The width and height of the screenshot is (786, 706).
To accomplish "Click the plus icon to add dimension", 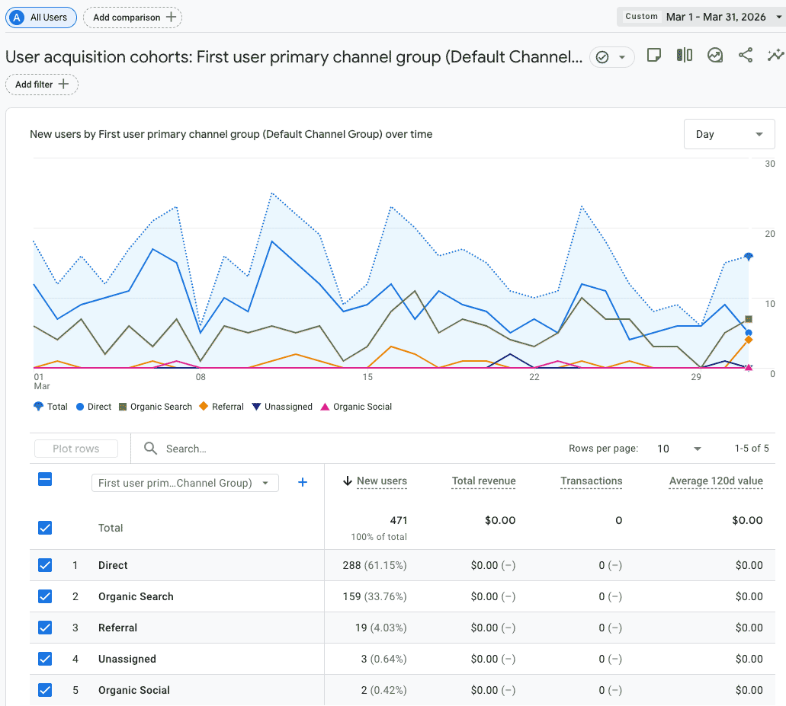I will click(x=303, y=482).
